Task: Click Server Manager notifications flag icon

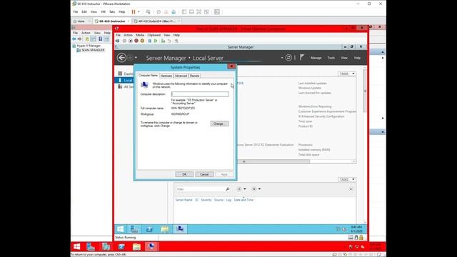Action: (x=301, y=57)
